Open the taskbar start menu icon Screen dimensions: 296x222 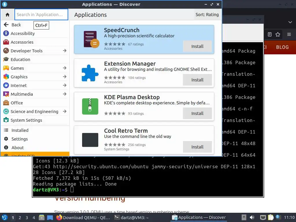click(5, 217)
